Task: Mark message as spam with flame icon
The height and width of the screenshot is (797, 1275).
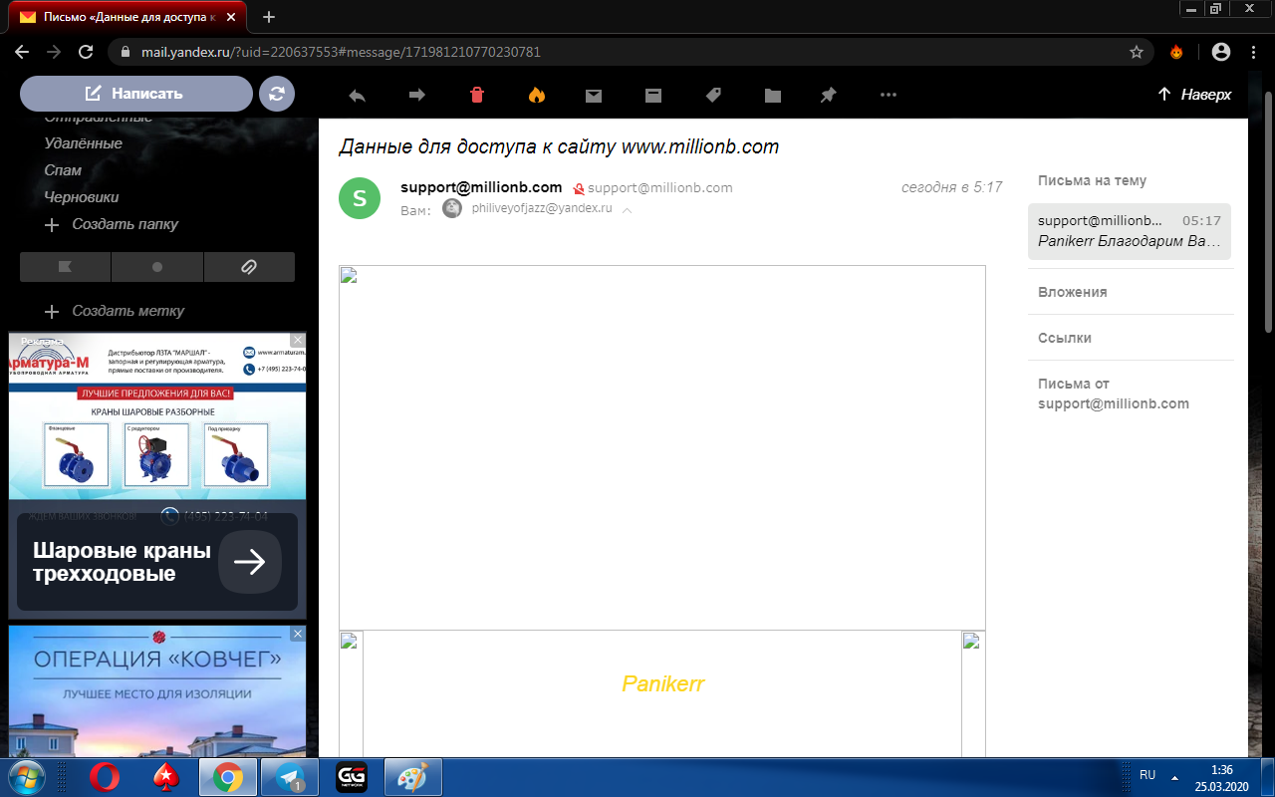Action: pos(537,95)
